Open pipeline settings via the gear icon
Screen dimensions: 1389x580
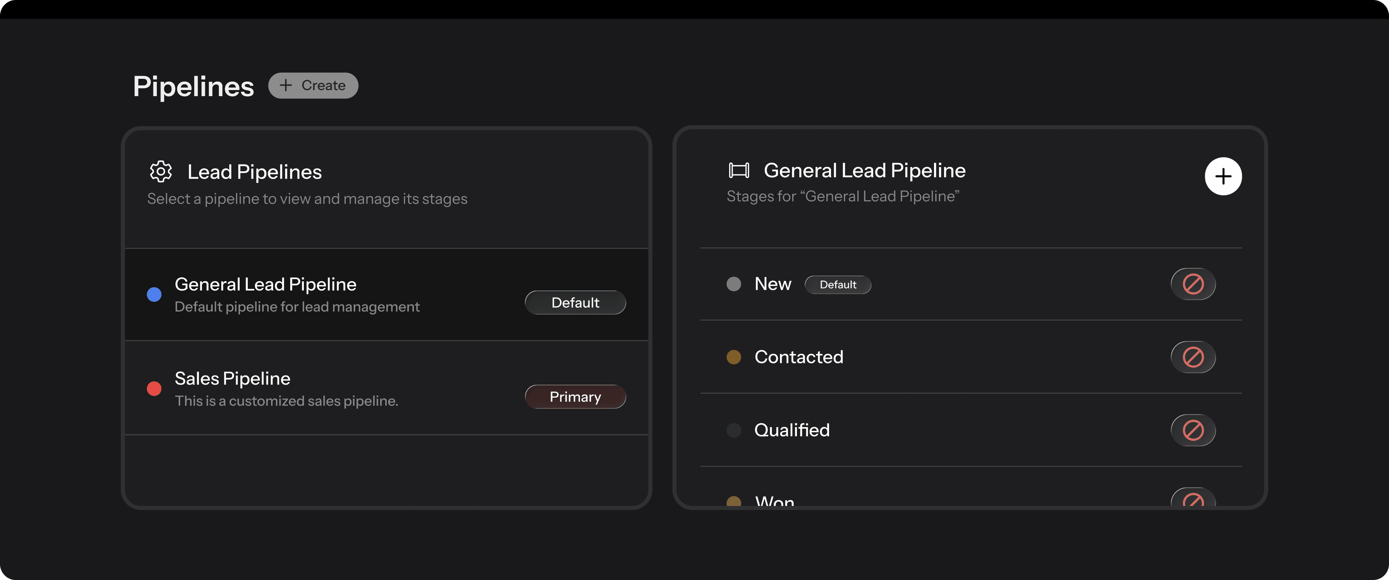click(x=160, y=171)
